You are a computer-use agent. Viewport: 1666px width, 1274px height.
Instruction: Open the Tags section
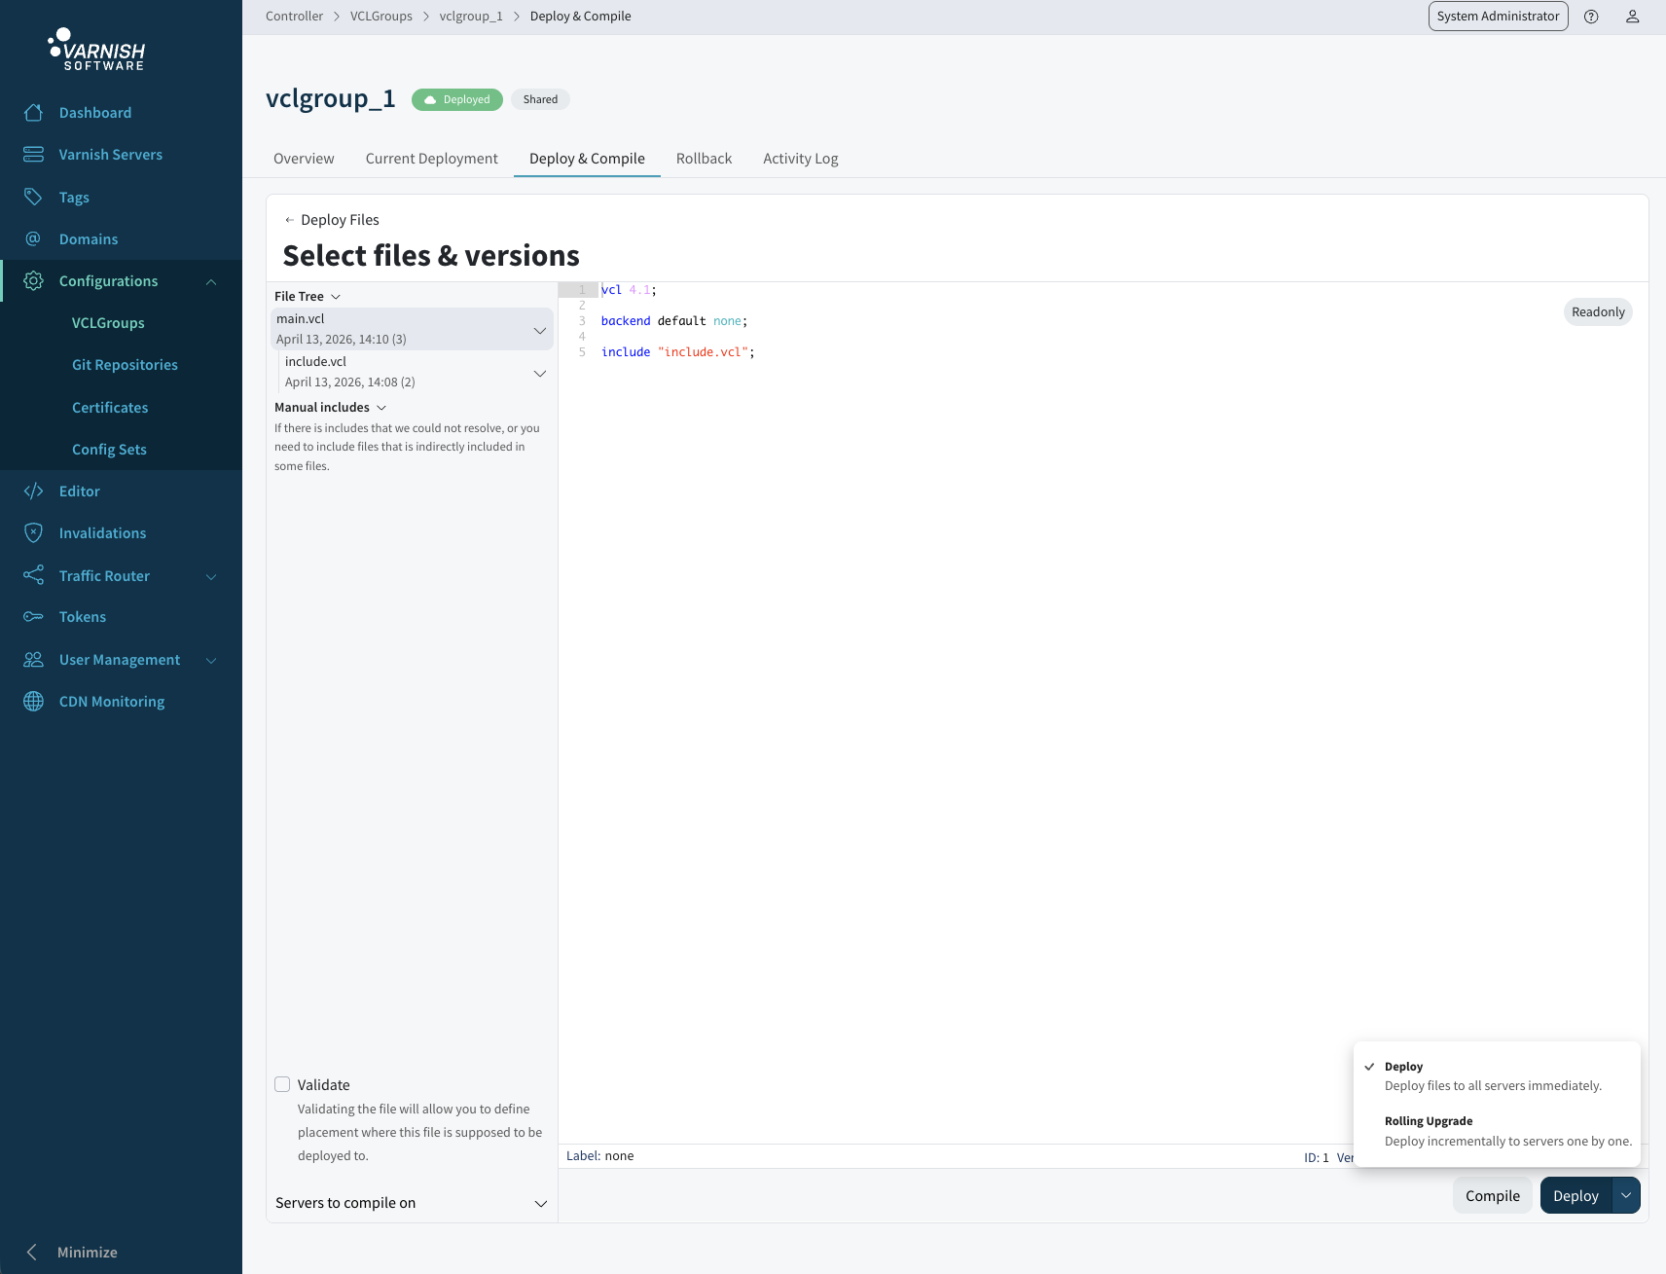tap(73, 197)
